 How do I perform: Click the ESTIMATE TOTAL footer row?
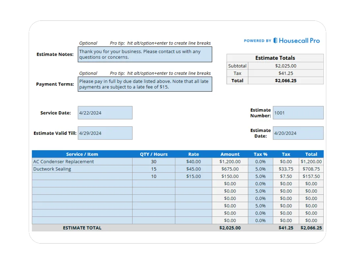click(x=82, y=228)
